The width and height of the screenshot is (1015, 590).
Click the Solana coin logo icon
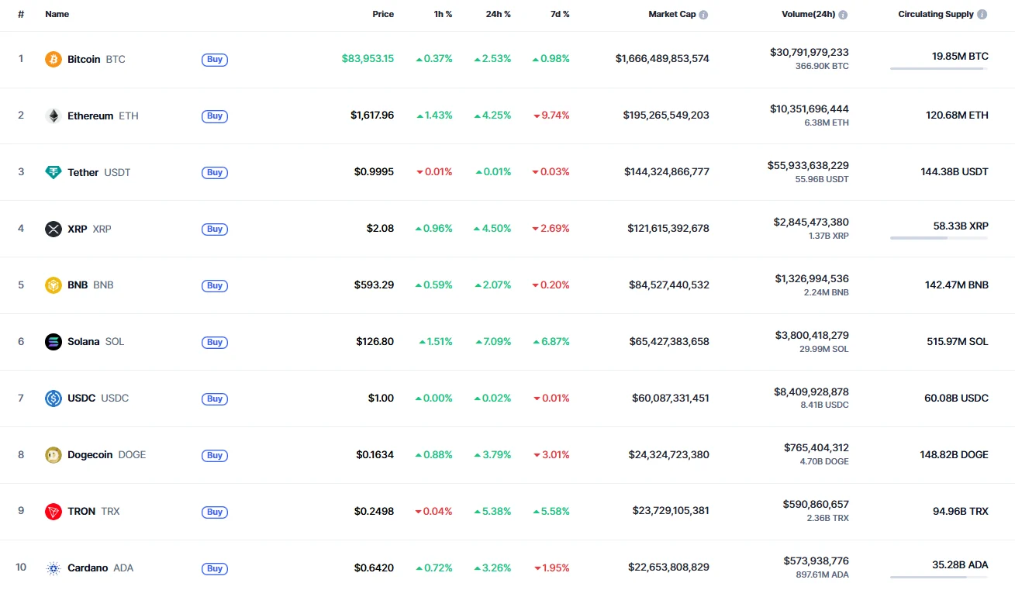click(54, 342)
